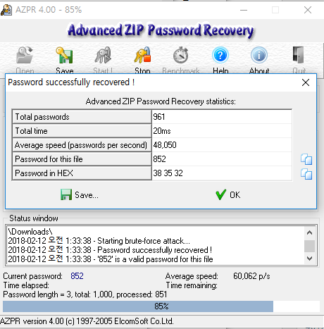Viewport: 324px width, 329px height.
Task: Click the Average speed (passwords per second) label
Action: pyautogui.click(x=82, y=145)
